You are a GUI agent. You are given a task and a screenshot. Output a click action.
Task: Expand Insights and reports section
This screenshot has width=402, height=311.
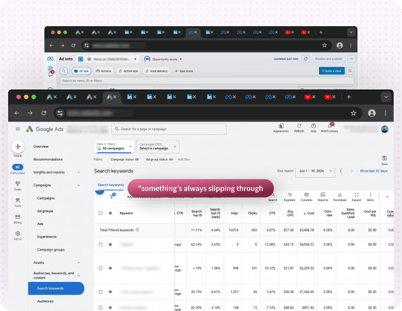pyautogui.click(x=78, y=172)
